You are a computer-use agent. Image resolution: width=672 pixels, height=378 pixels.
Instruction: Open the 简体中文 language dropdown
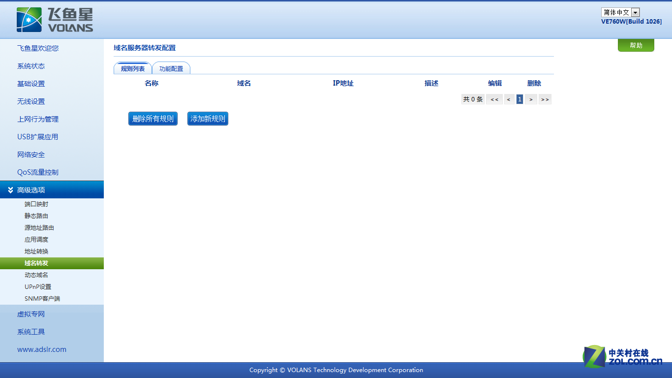[x=620, y=12]
